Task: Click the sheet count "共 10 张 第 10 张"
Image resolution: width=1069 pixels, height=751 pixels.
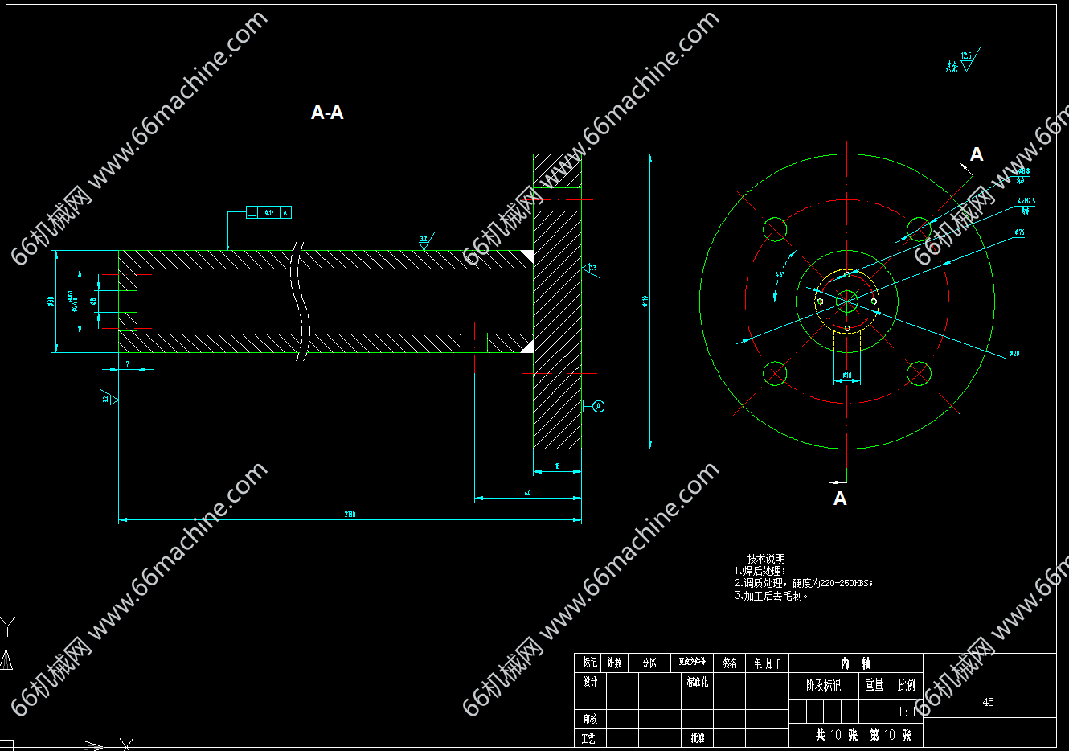Action: (863, 735)
